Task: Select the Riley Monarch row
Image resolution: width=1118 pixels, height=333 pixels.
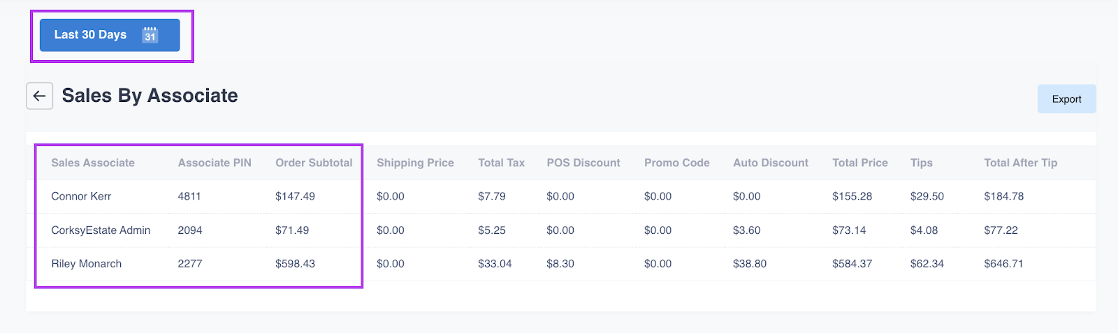Action: 87,264
